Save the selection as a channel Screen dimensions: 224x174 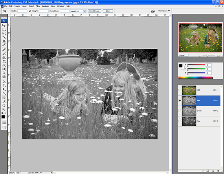pos(208,170)
